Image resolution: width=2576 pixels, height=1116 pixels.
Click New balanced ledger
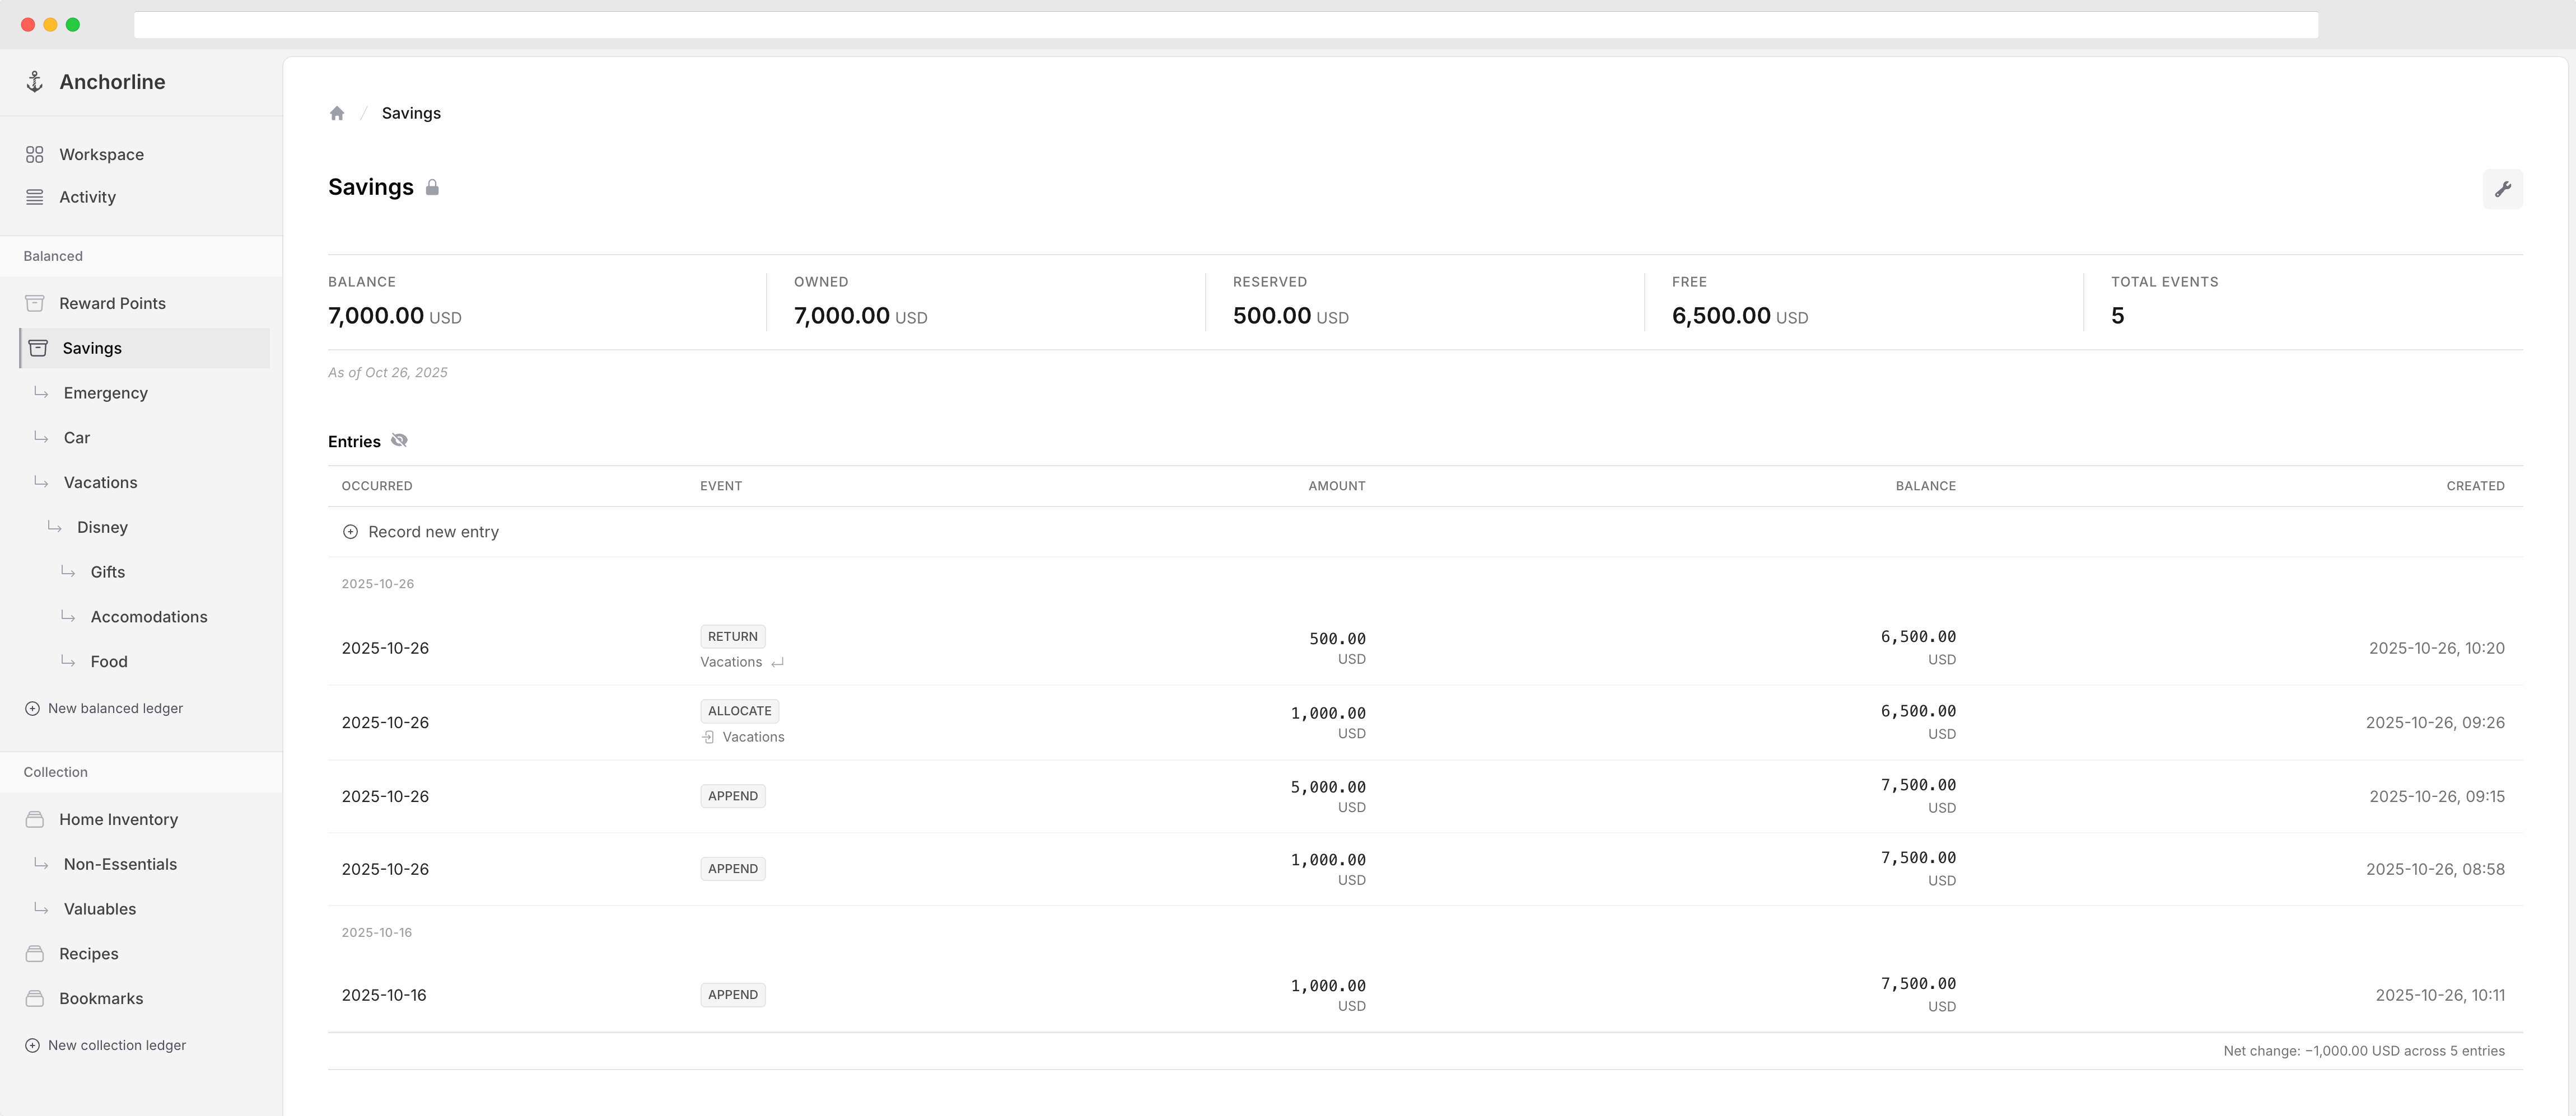click(114, 709)
